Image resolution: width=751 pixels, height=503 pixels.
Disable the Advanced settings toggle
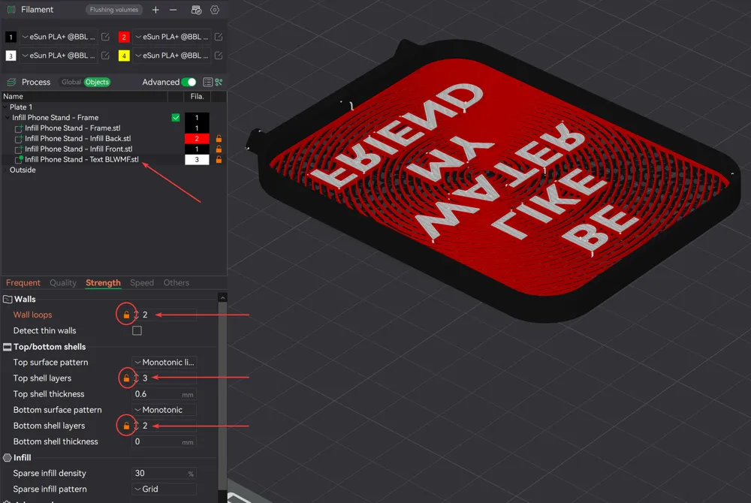[189, 82]
